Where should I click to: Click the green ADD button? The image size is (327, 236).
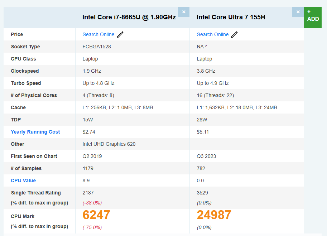[313, 18]
